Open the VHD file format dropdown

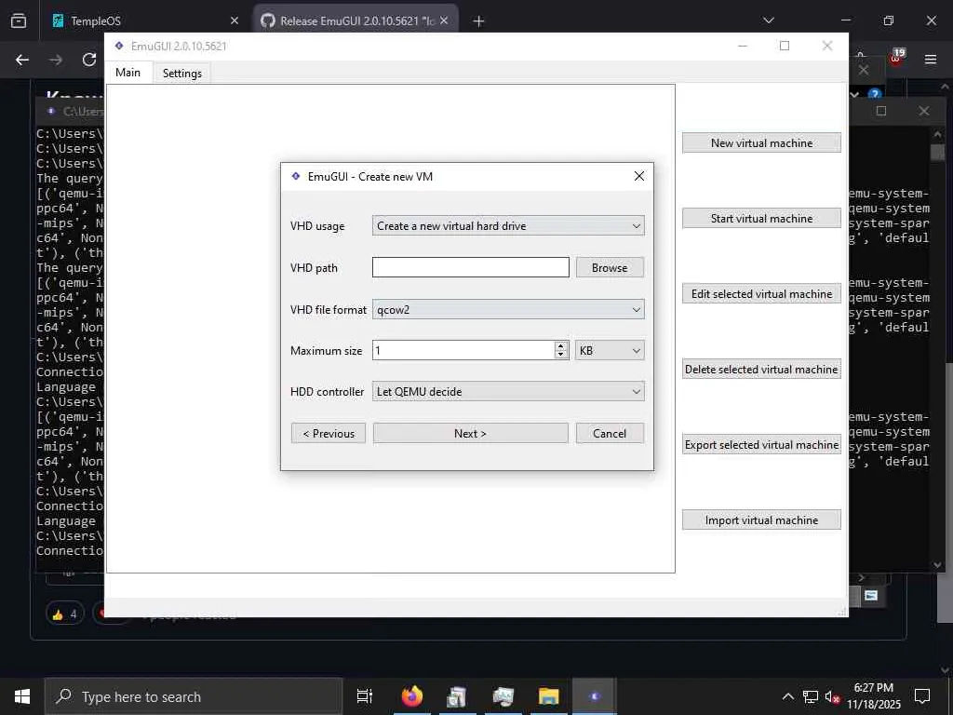508,309
